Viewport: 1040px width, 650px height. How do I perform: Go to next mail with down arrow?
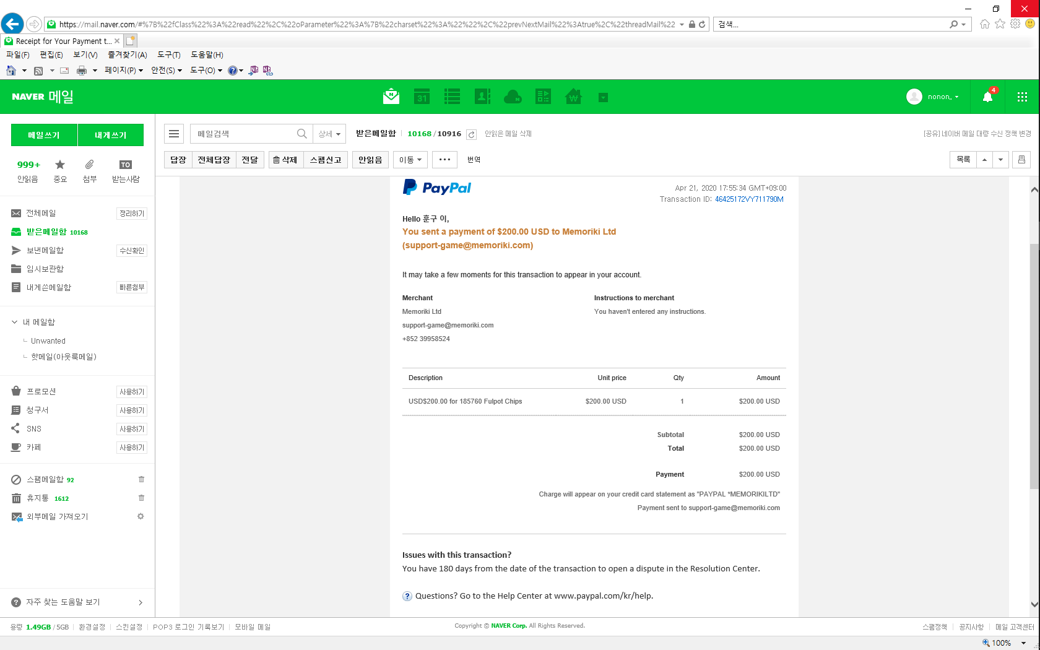tap(1000, 160)
